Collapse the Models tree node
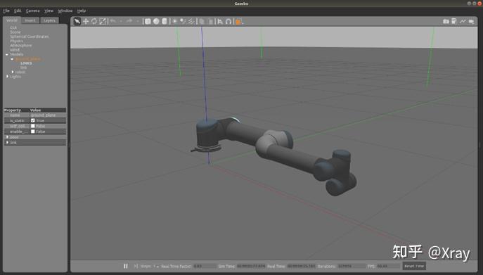This screenshot has height=275, width=483. [x=7, y=55]
